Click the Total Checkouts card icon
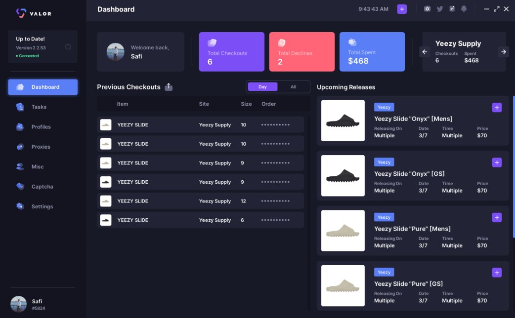 (x=212, y=42)
